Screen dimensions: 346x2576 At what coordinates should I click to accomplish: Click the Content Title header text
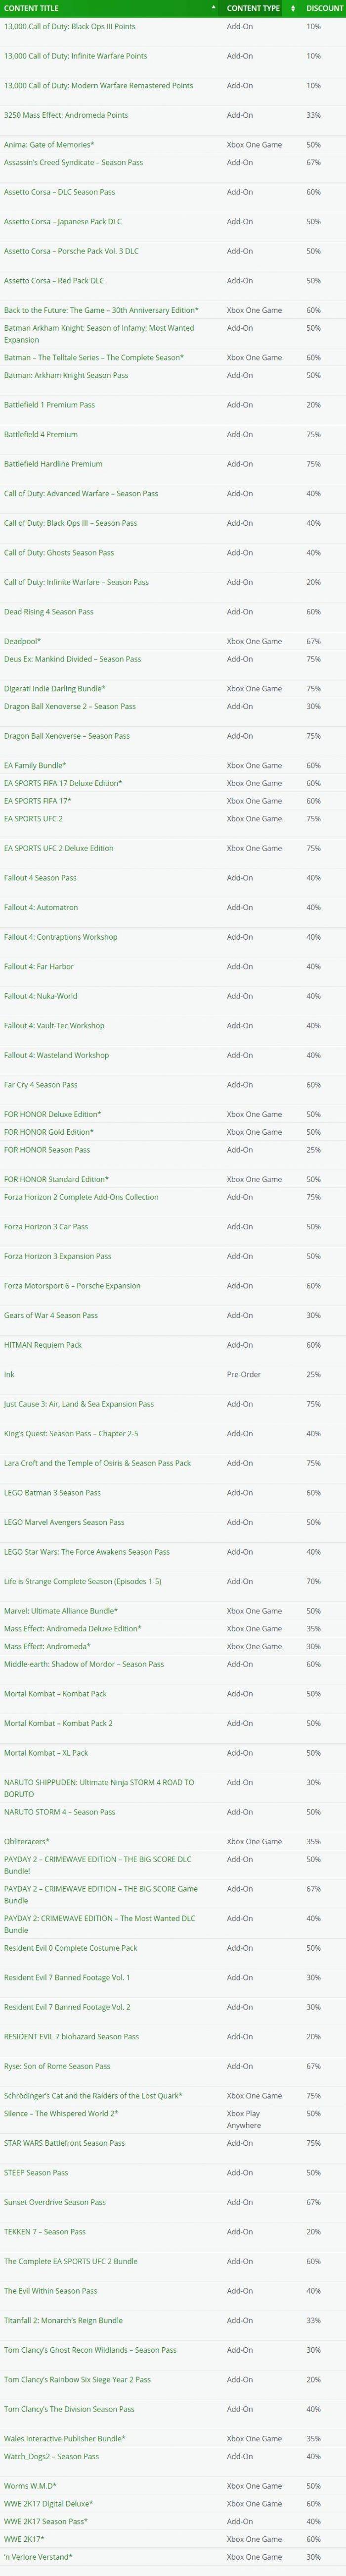coord(31,8)
